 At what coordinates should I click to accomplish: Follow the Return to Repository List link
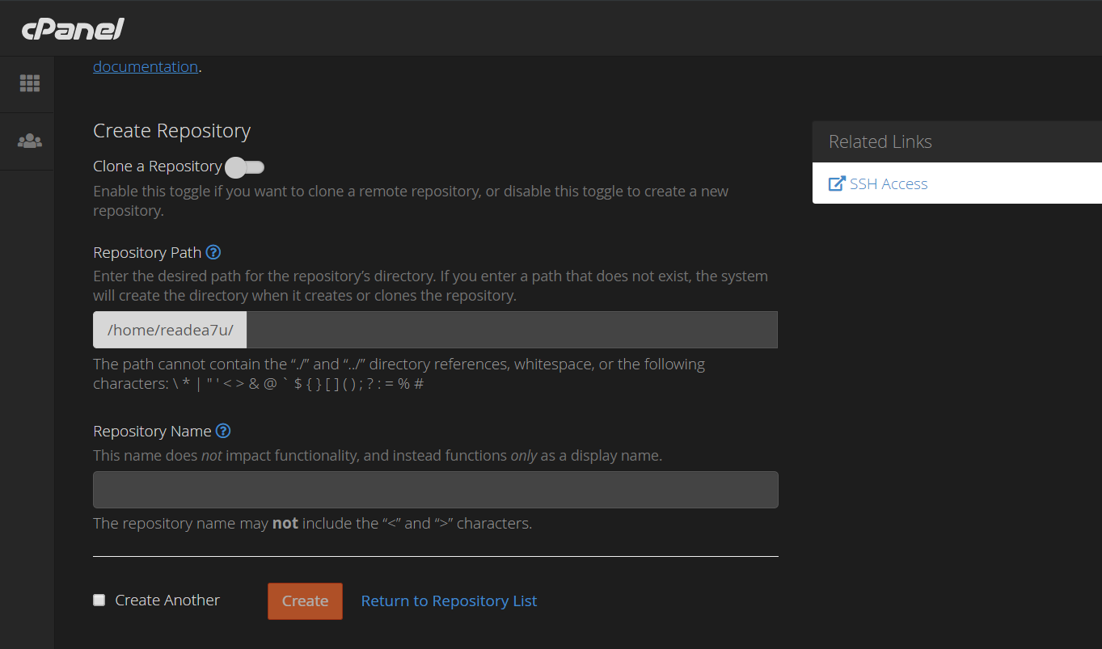449,601
